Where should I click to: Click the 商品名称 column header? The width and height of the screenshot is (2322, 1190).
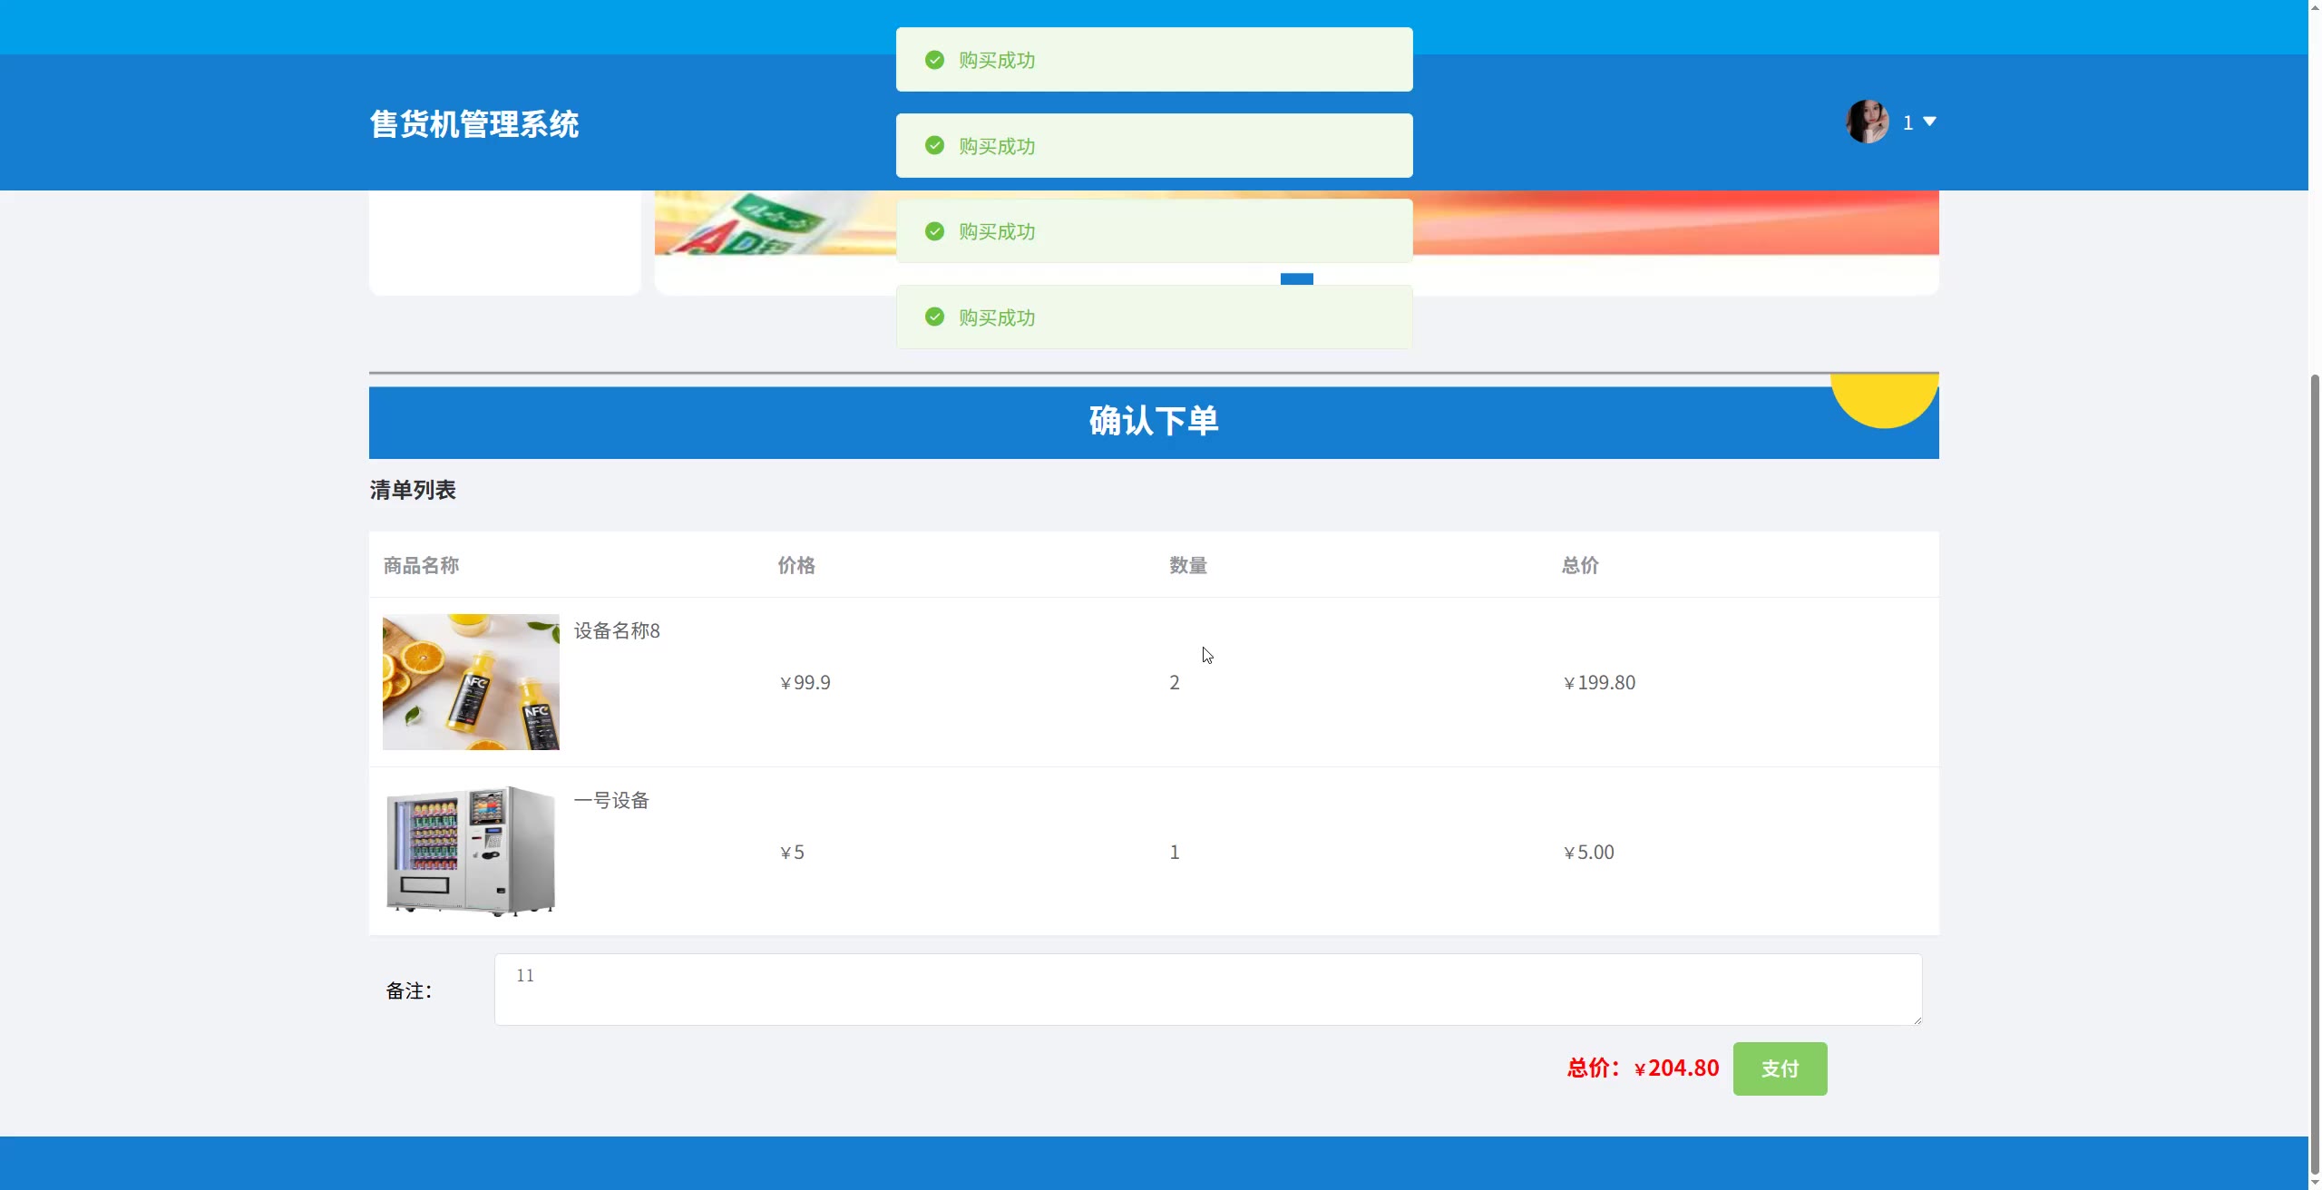pyautogui.click(x=421, y=565)
